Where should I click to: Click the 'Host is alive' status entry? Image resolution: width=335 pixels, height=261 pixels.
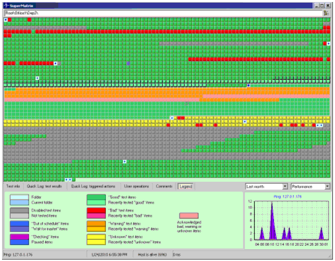click(x=152, y=255)
